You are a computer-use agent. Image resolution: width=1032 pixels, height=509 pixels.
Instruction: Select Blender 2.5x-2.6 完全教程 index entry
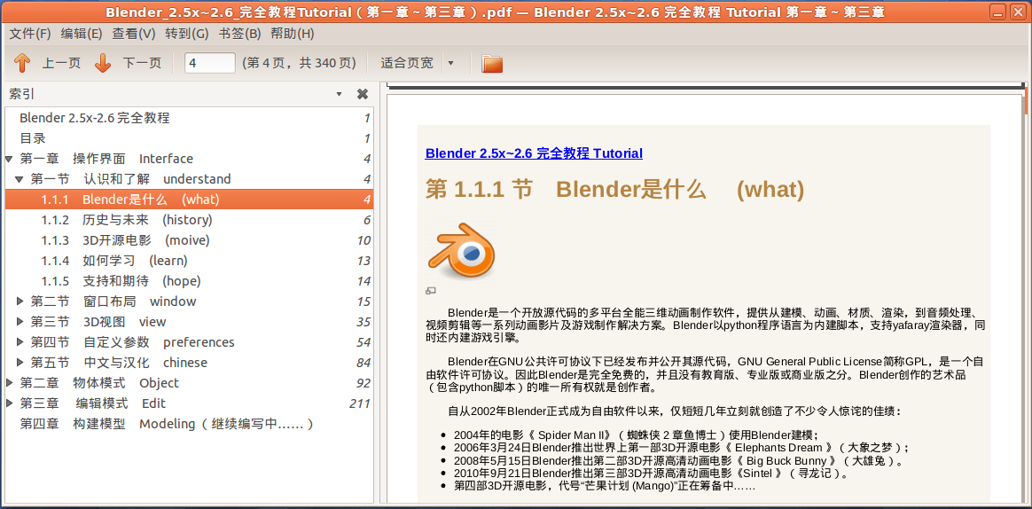click(189, 118)
